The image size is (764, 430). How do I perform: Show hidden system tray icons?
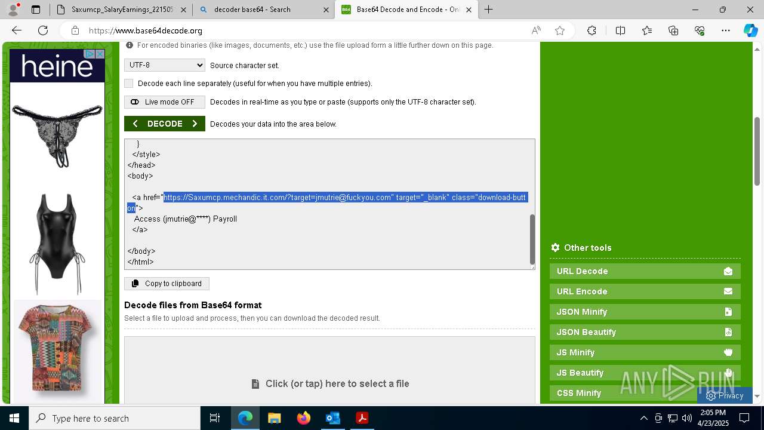pos(643,418)
